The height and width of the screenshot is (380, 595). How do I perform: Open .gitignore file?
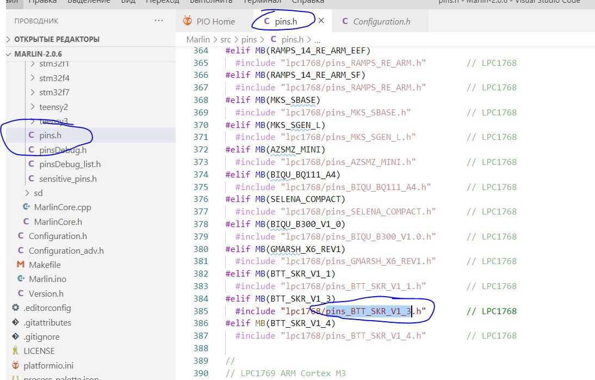click(41, 336)
